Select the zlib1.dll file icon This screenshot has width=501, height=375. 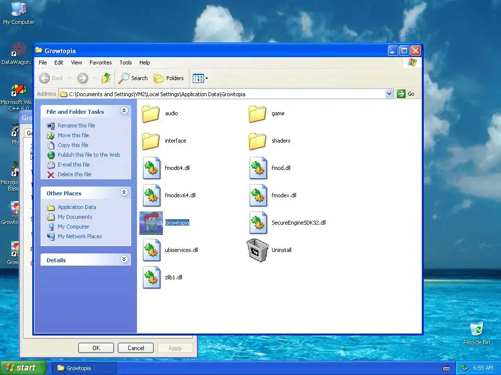(152, 277)
